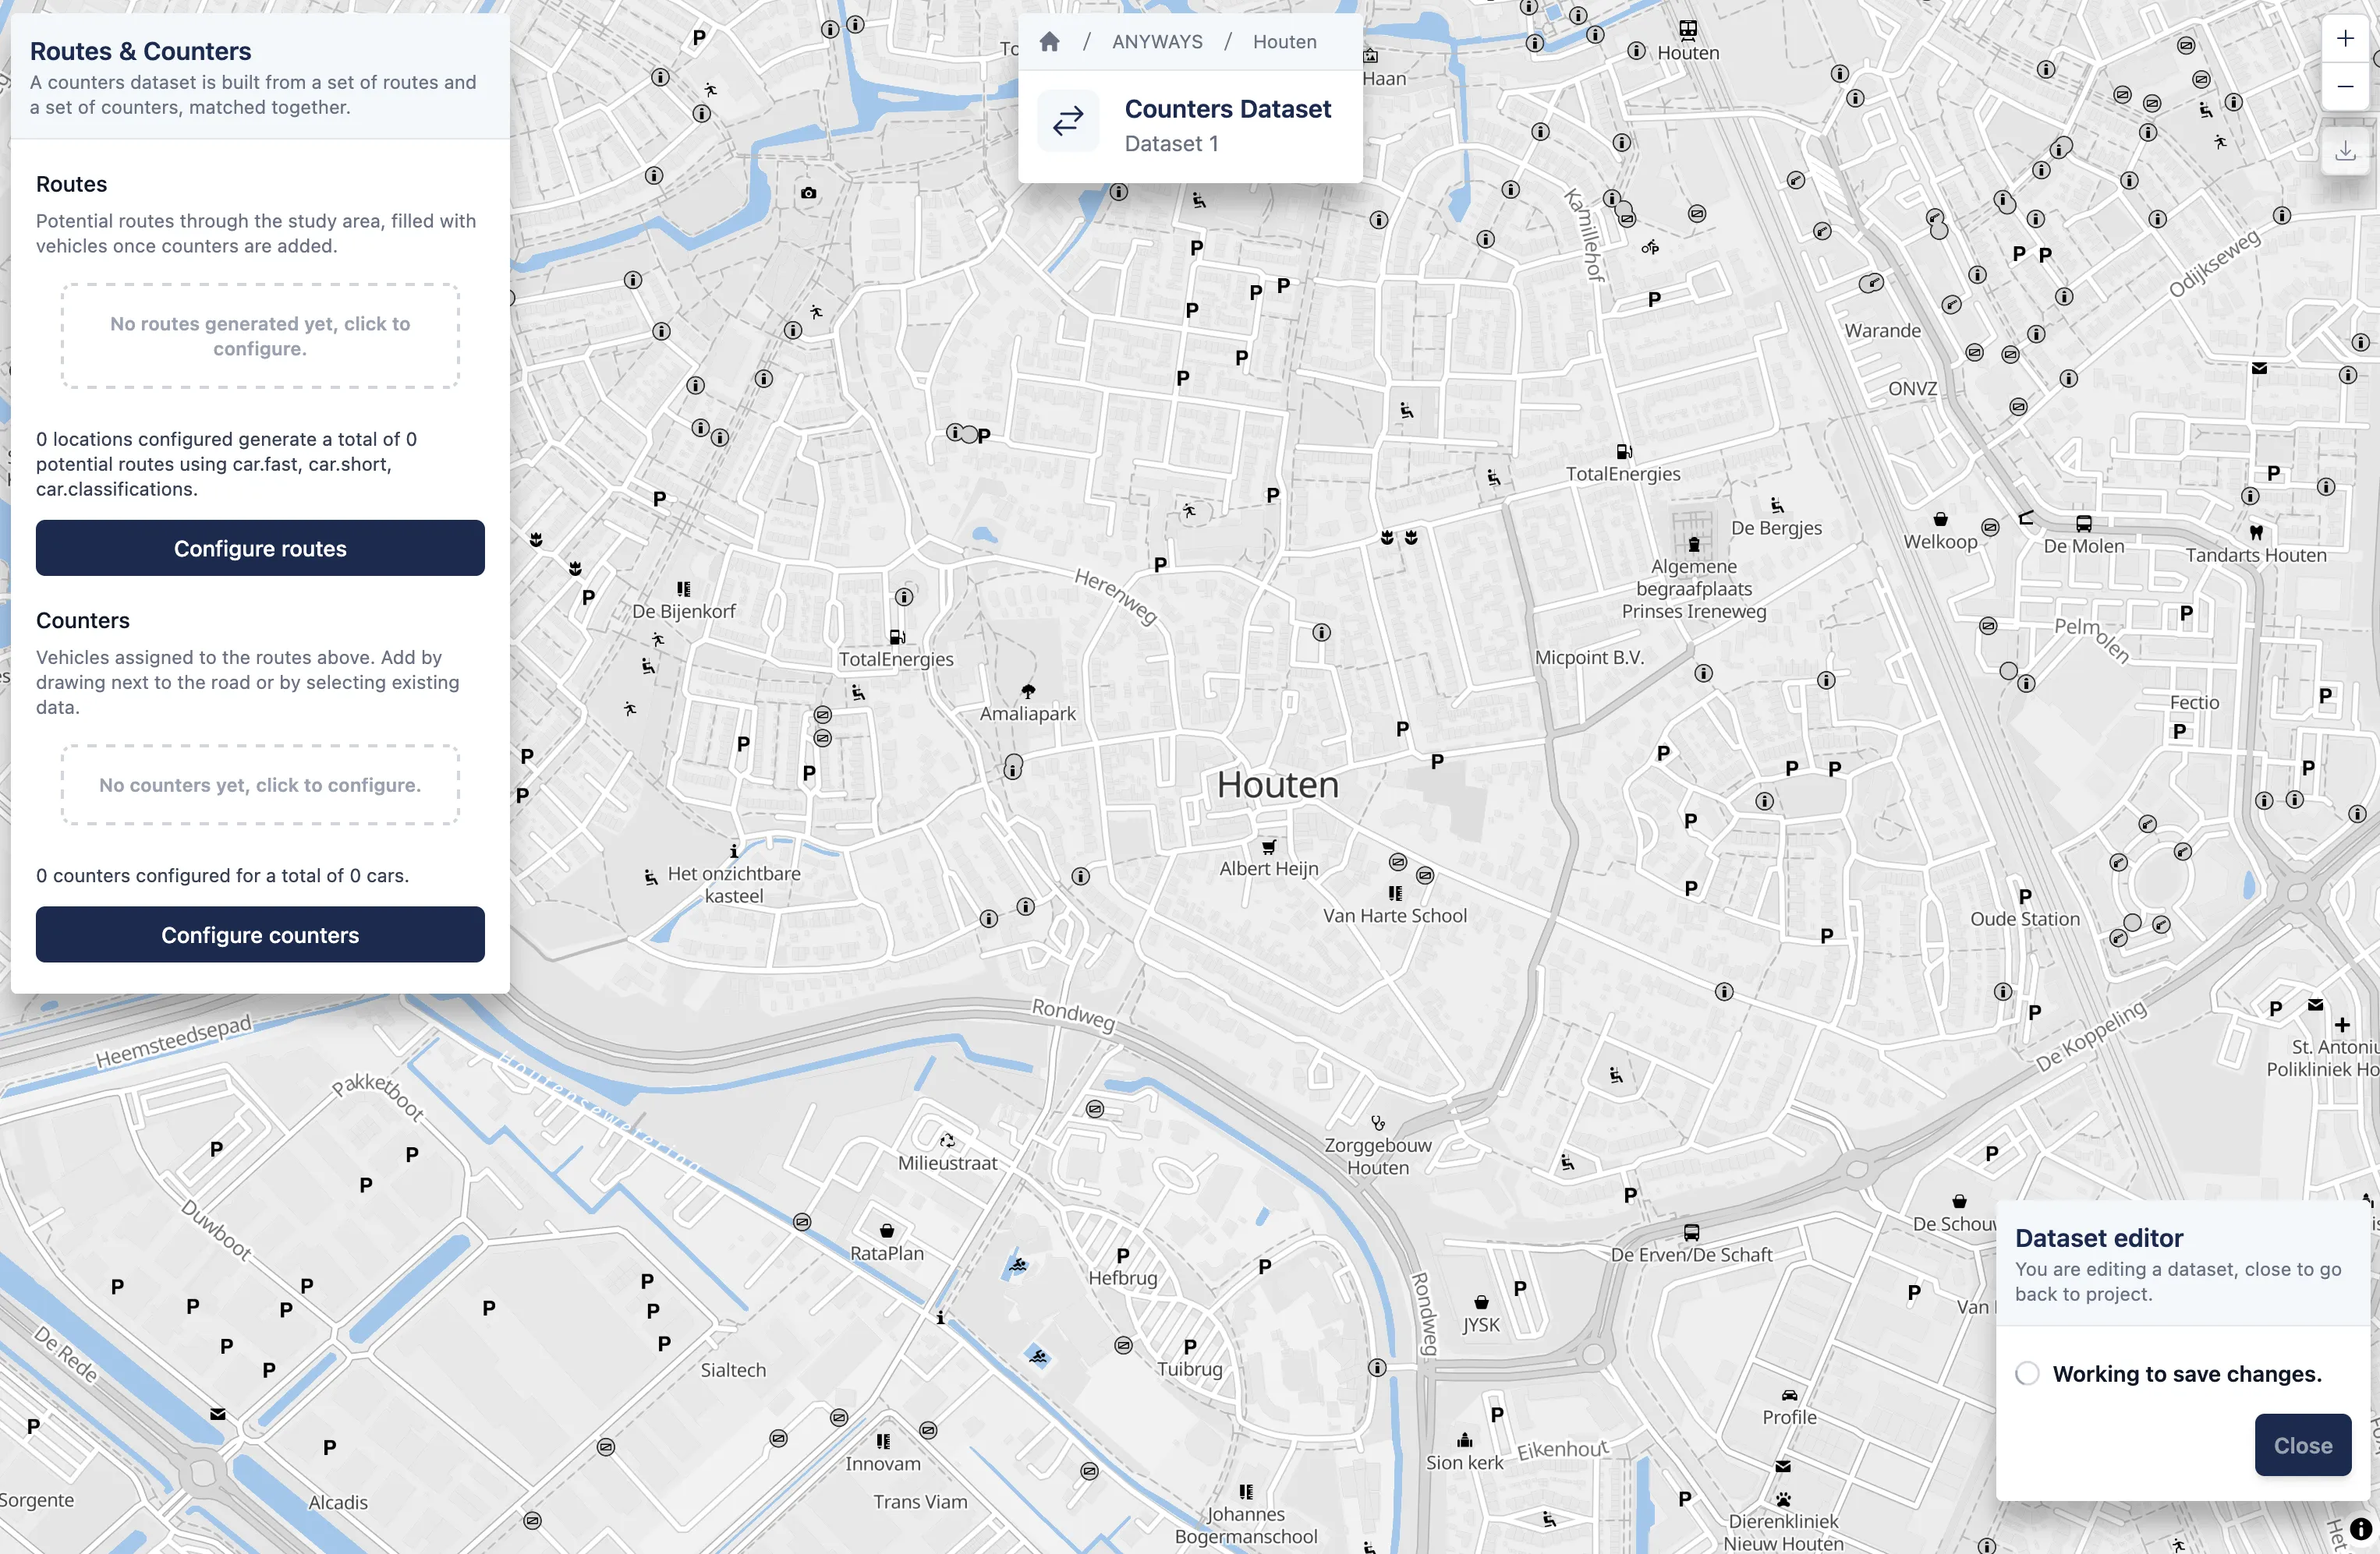The width and height of the screenshot is (2380, 1554).
Task: Open the map attribution info icon
Action: (x=2360, y=1528)
